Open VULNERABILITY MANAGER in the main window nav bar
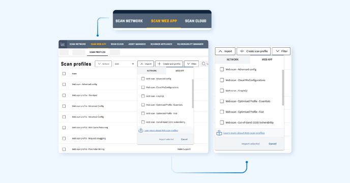The image size is (350, 183). pyautogui.click(x=190, y=44)
